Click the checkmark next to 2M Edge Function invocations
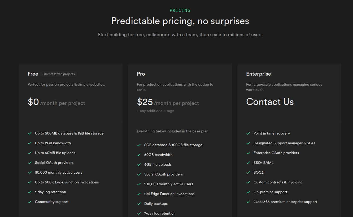 pos(139,194)
